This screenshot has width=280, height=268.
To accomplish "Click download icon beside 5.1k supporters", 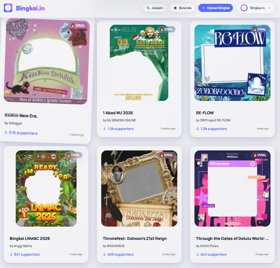I will click(x=6, y=132).
